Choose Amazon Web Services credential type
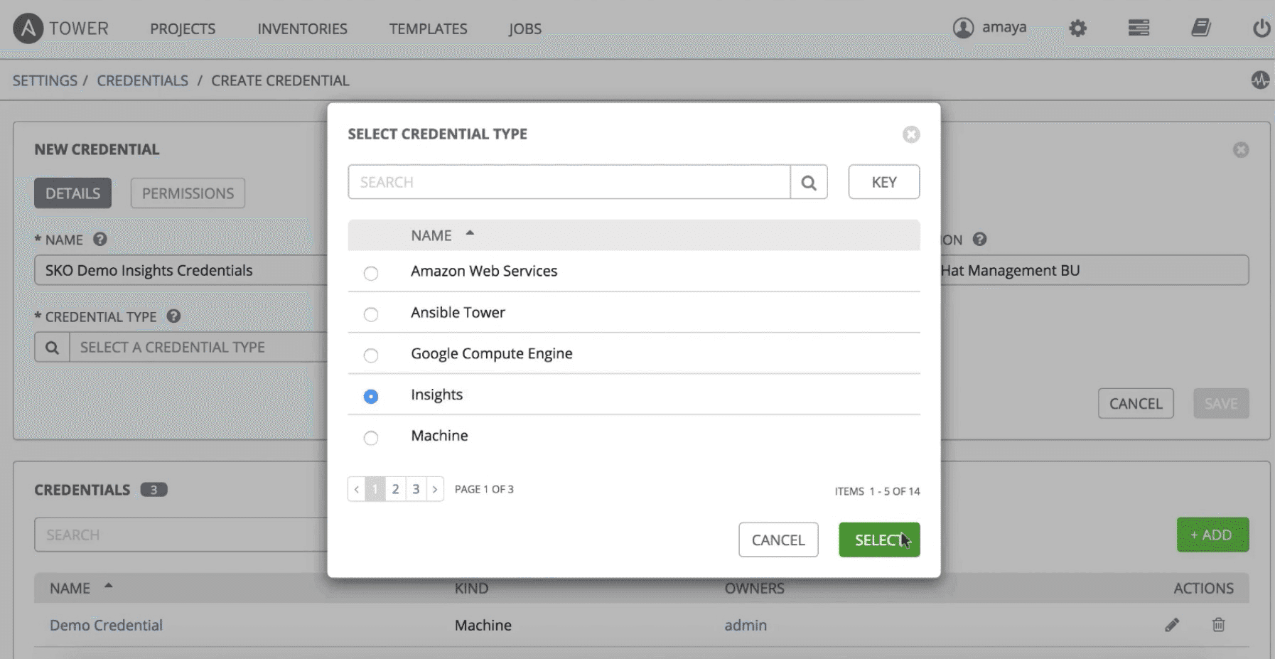 [x=370, y=273]
